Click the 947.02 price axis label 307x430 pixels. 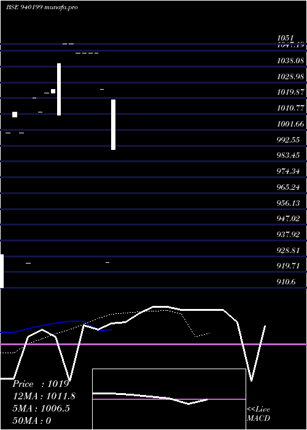click(288, 219)
